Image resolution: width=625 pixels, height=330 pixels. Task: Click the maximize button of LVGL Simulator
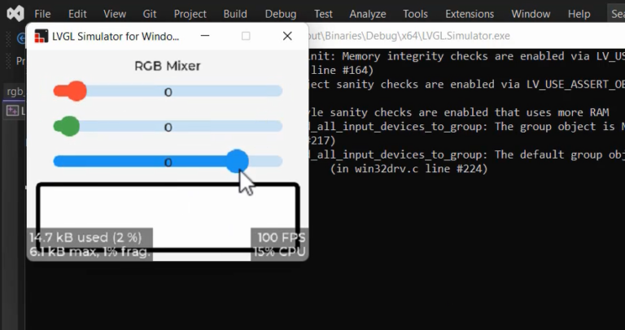click(246, 36)
